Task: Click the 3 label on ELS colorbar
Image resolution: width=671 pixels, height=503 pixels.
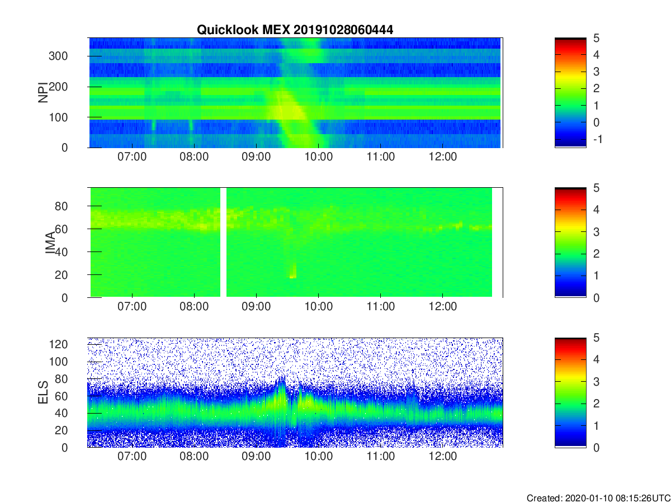Action: (596, 381)
